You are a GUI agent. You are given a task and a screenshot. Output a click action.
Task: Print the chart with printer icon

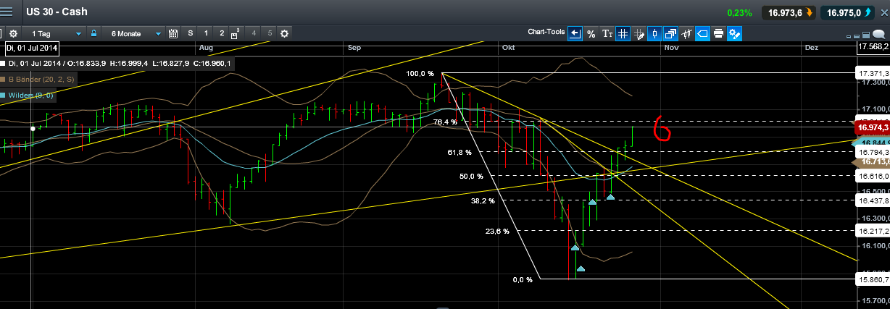click(x=718, y=33)
